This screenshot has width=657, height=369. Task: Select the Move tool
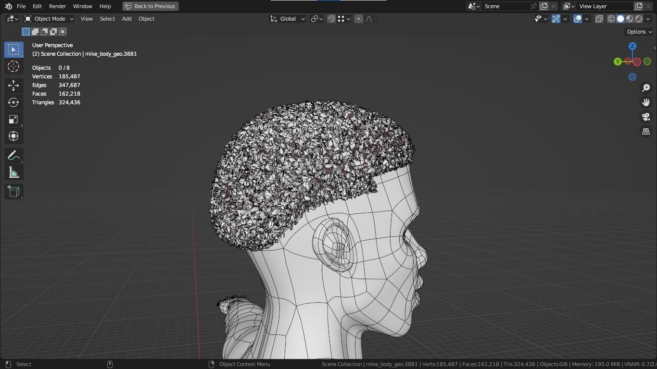click(13, 86)
